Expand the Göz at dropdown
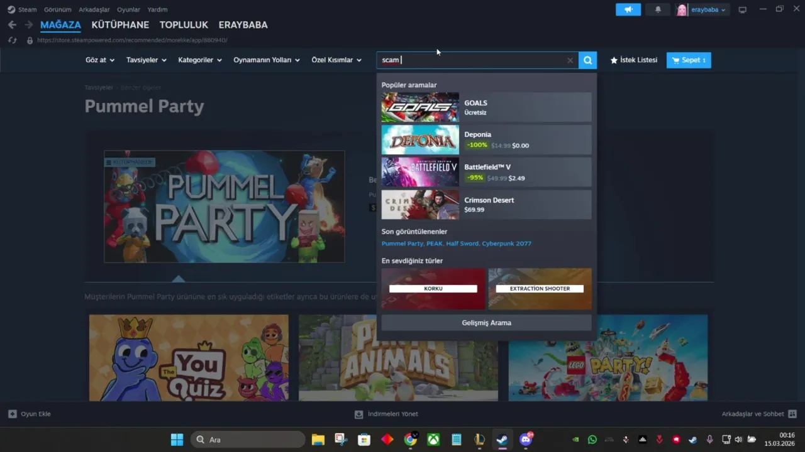 [x=100, y=60]
